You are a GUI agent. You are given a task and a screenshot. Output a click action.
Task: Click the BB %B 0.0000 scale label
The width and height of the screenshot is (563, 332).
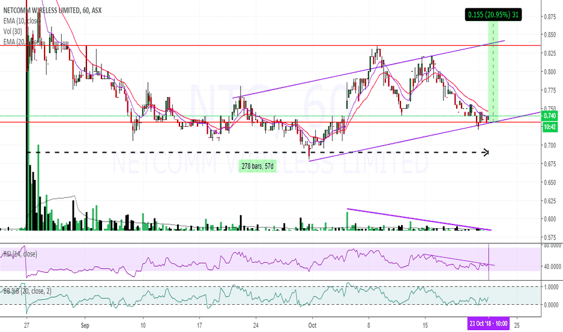tap(551, 305)
